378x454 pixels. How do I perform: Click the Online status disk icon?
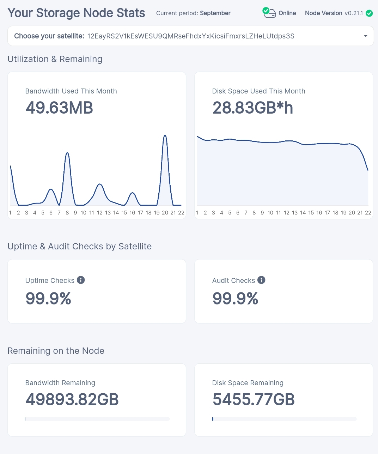click(269, 13)
